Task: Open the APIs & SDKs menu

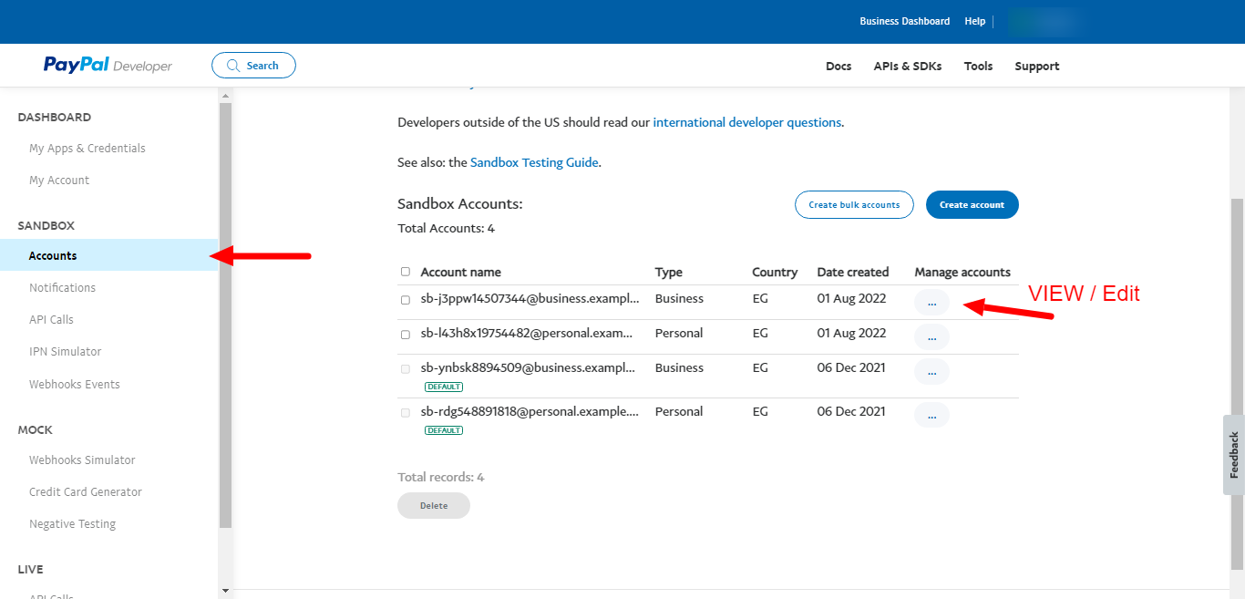Action: [x=908, y=67]
